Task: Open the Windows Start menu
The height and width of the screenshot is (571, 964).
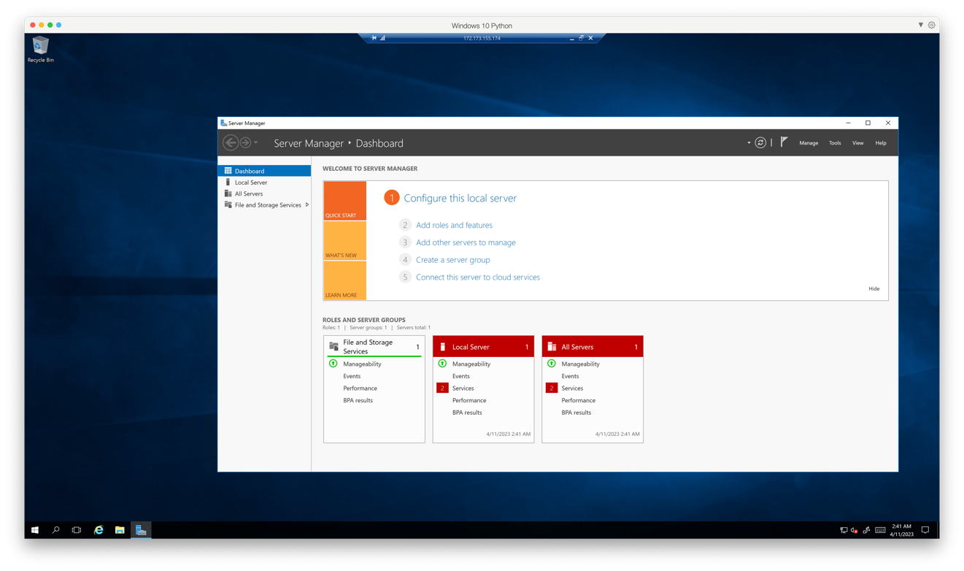Action: point(35,530)
